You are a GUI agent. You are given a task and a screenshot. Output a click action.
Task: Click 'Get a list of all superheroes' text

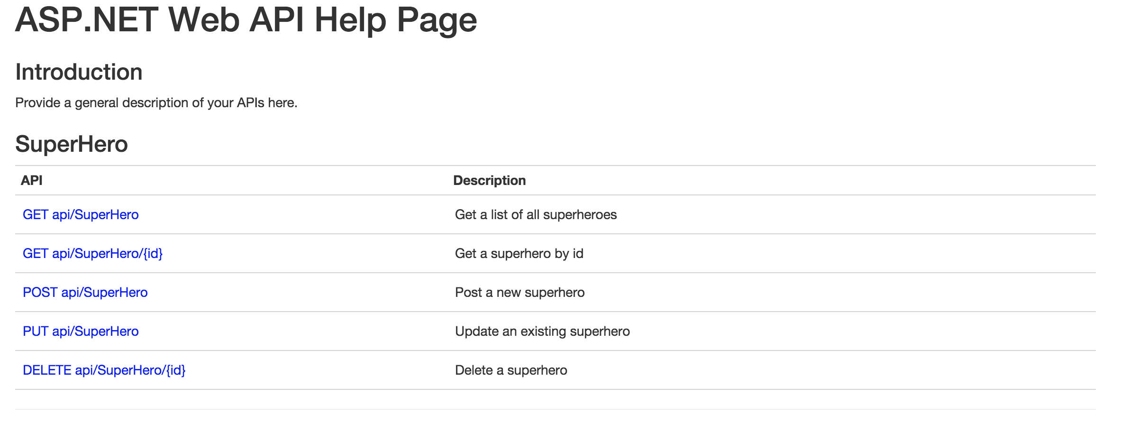click(x=536, y=215)
